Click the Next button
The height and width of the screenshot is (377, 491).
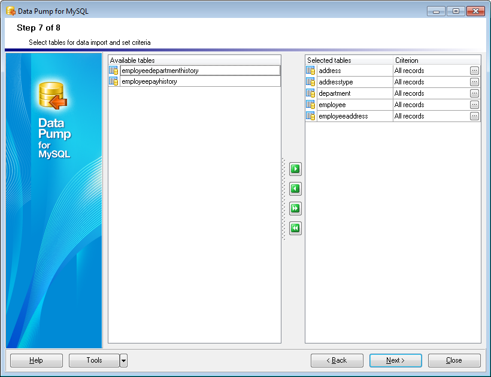click(x=395, y=360)
